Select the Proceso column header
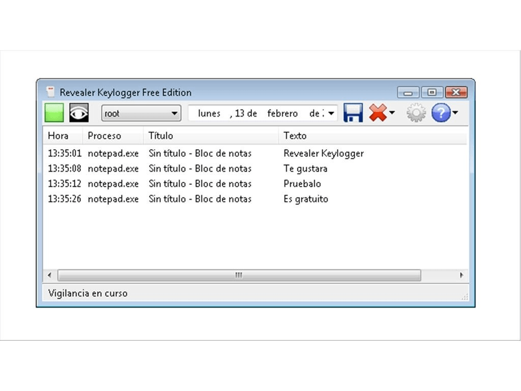The image size is (521, 391). [x=103, y=135]
